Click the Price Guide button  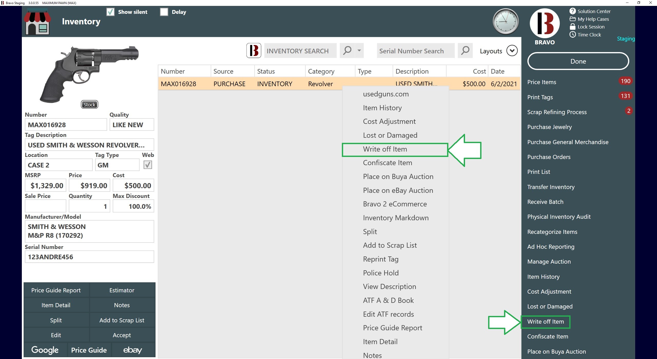(x=89, y=350)
